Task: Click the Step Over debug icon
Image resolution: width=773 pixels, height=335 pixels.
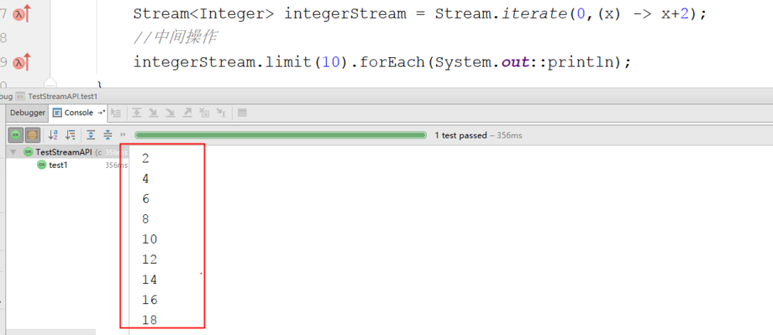Action: coord(137,113)
